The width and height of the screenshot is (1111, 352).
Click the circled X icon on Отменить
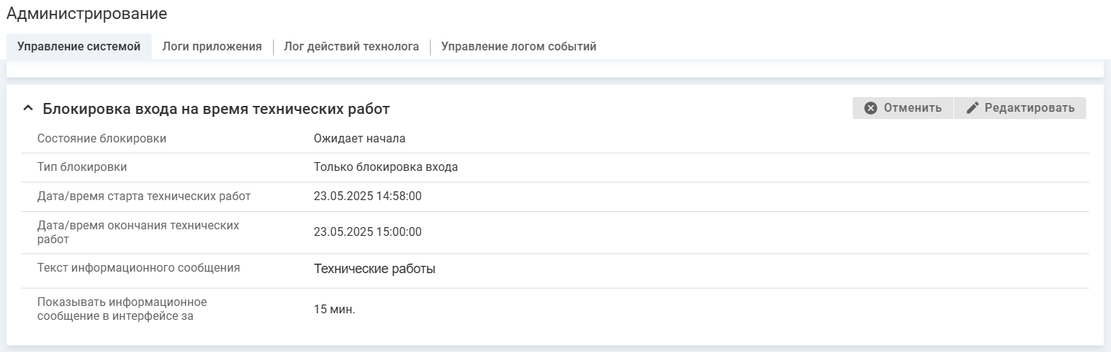click(x=870, y=108)
